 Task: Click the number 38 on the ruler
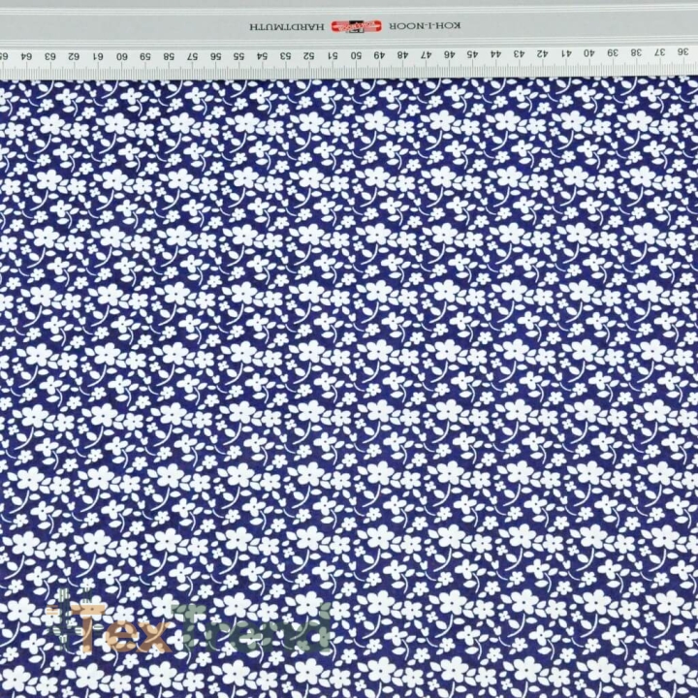point(637,52)
